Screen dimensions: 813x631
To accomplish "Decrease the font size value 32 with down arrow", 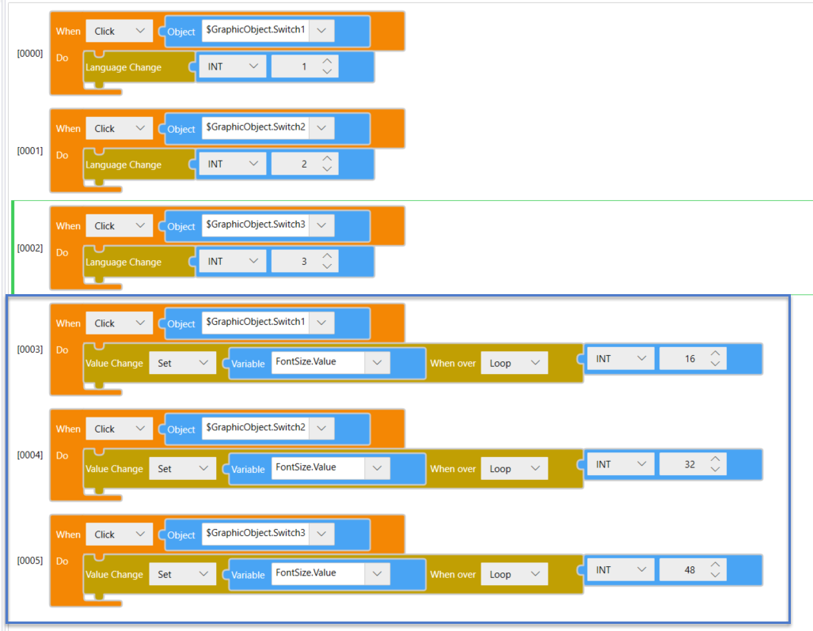I will [x=715, y=470].
